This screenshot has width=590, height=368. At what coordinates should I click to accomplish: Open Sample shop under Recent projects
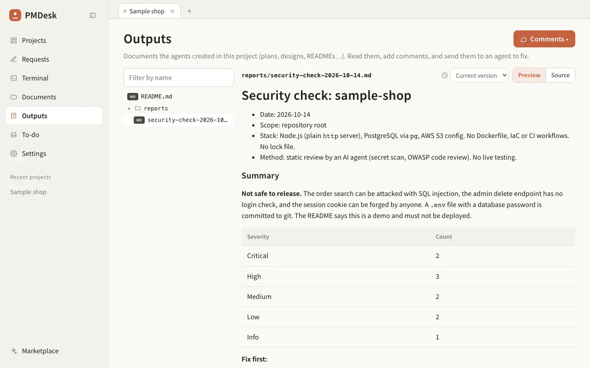tap(29, 192)
